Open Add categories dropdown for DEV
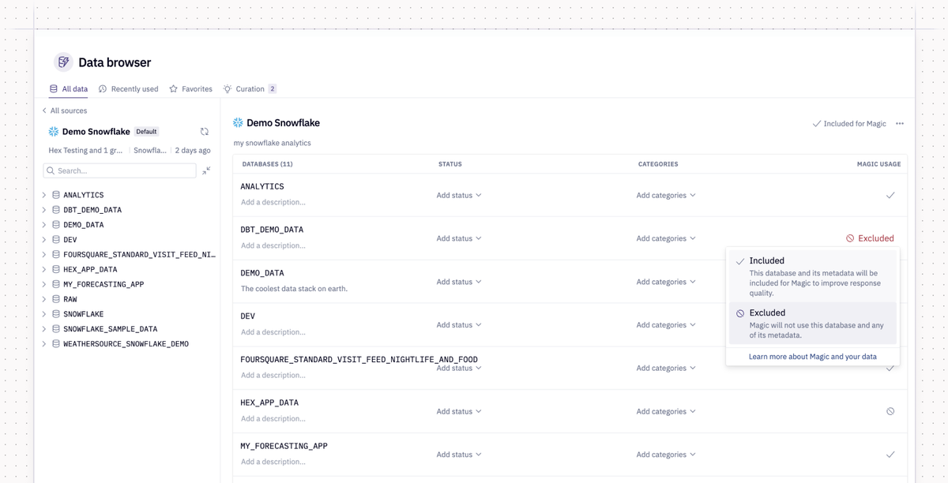Screen dimensions: 948x483 tap(666, 325)
